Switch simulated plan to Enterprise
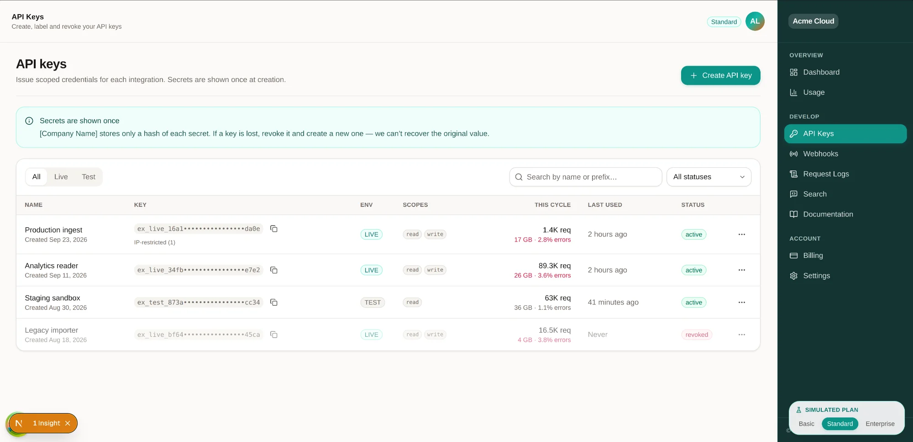 [x=880, y=424]
